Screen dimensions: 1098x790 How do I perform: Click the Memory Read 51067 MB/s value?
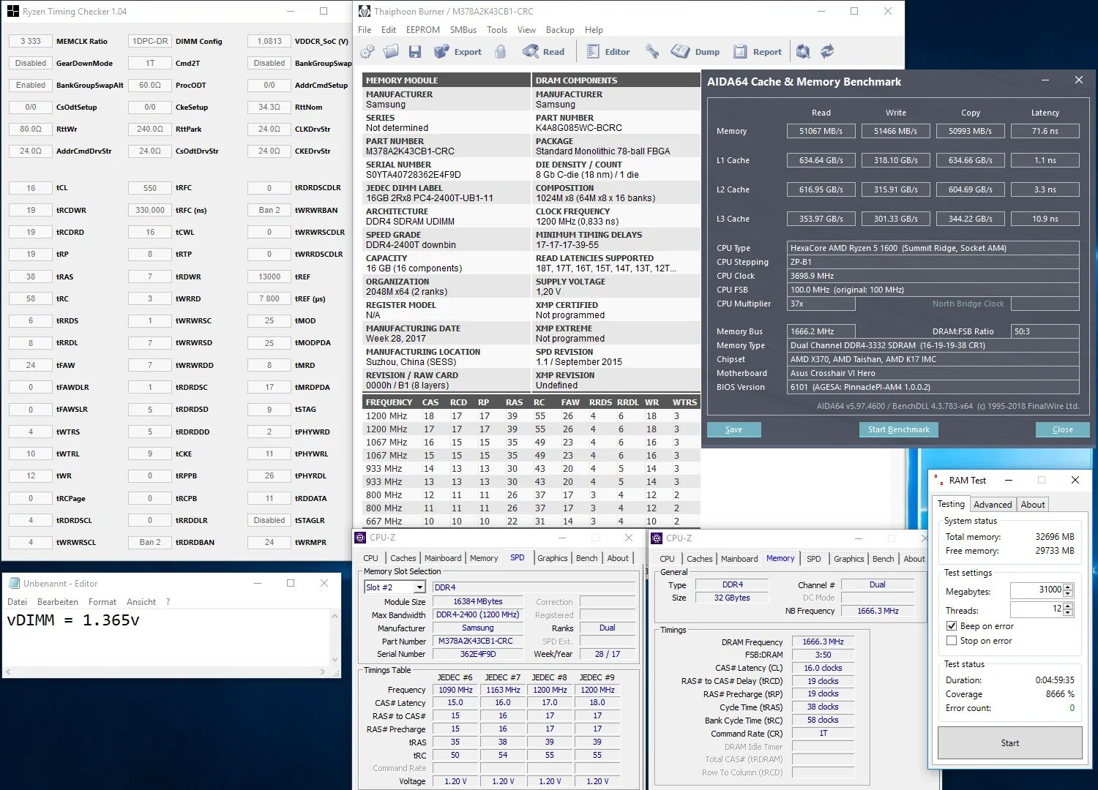click(821, 131)
